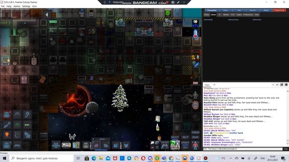289x162 pixels.
Task: Click the Discord button
Action: point(252,10)
